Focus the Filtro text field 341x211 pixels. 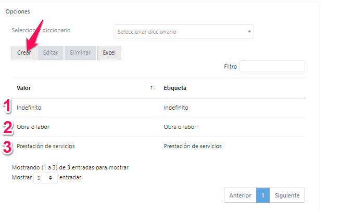pyautogui.click(x=272, y=67)
